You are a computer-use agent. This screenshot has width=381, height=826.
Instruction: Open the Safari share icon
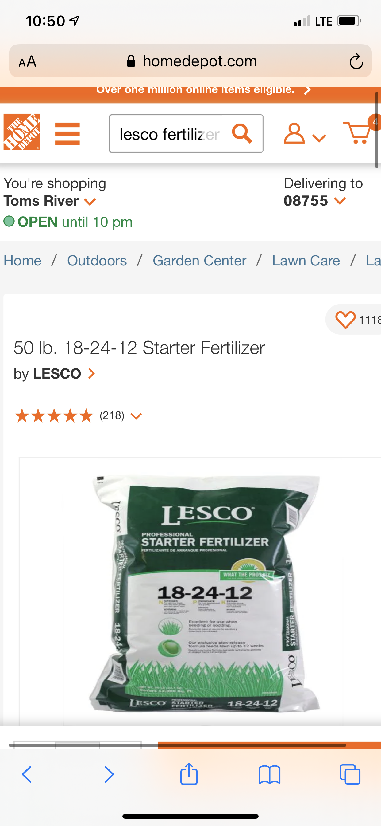point(189,774)
